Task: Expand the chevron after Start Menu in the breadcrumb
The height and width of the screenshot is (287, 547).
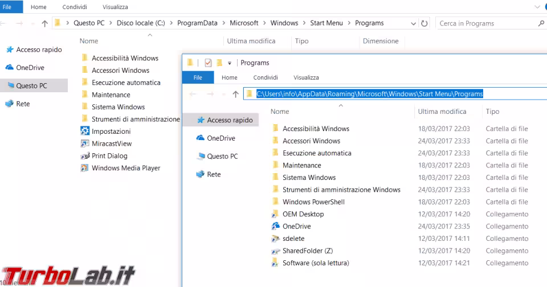Action: click(x=349, y=23)
